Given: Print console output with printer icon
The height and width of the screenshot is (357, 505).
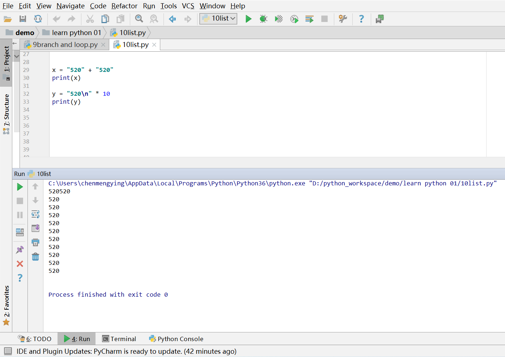Looking at the screenshot, I should tap(35, 242).
